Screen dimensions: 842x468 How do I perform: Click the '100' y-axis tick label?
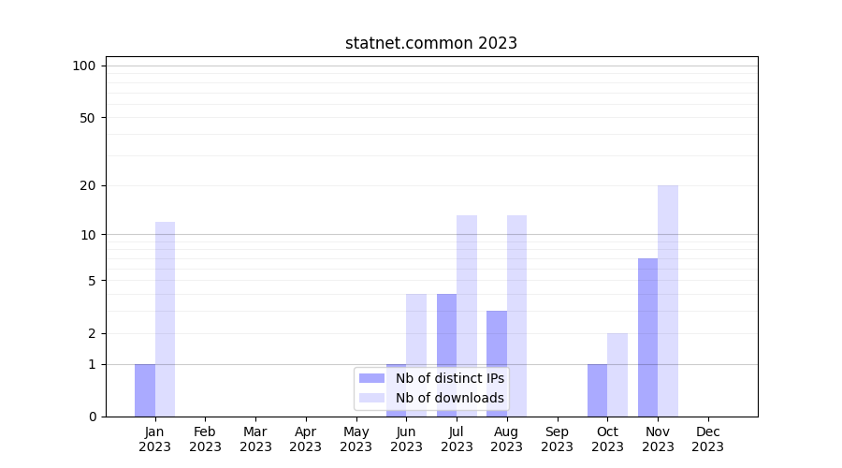tap(84, 66)
